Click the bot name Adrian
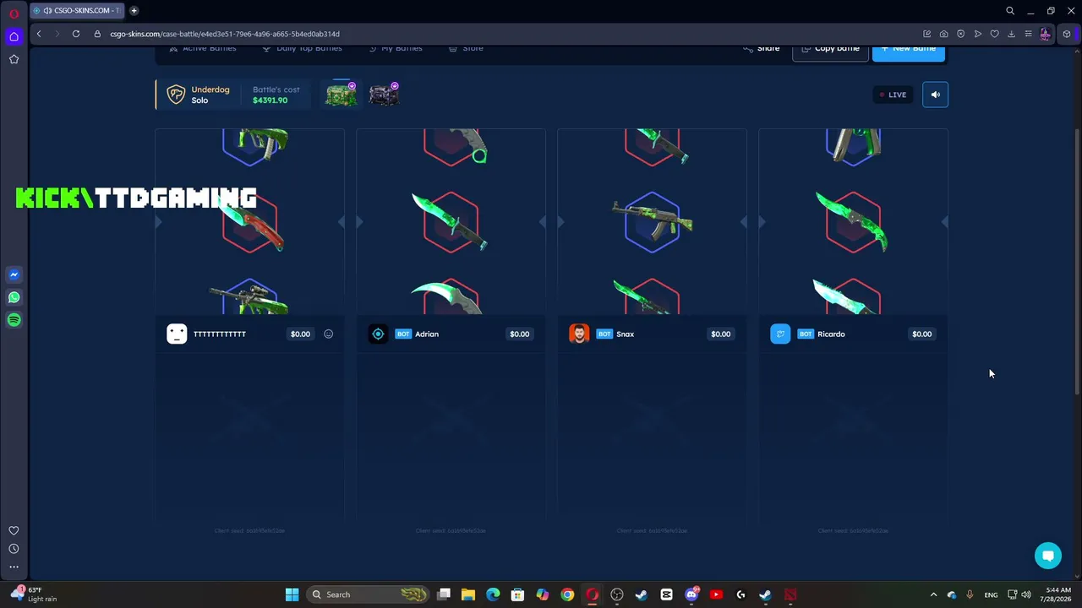Image resolution: width=1082 pixels, height=608 pixels. click(x=427, y=334)
